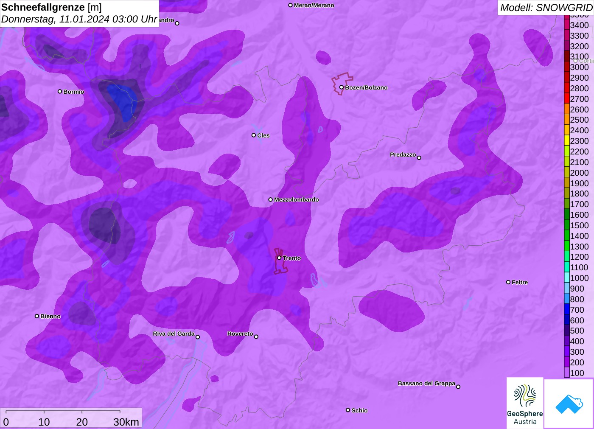Click the legend value 3300
This screenshot has width=594, height=429.
tap(579, 36)
